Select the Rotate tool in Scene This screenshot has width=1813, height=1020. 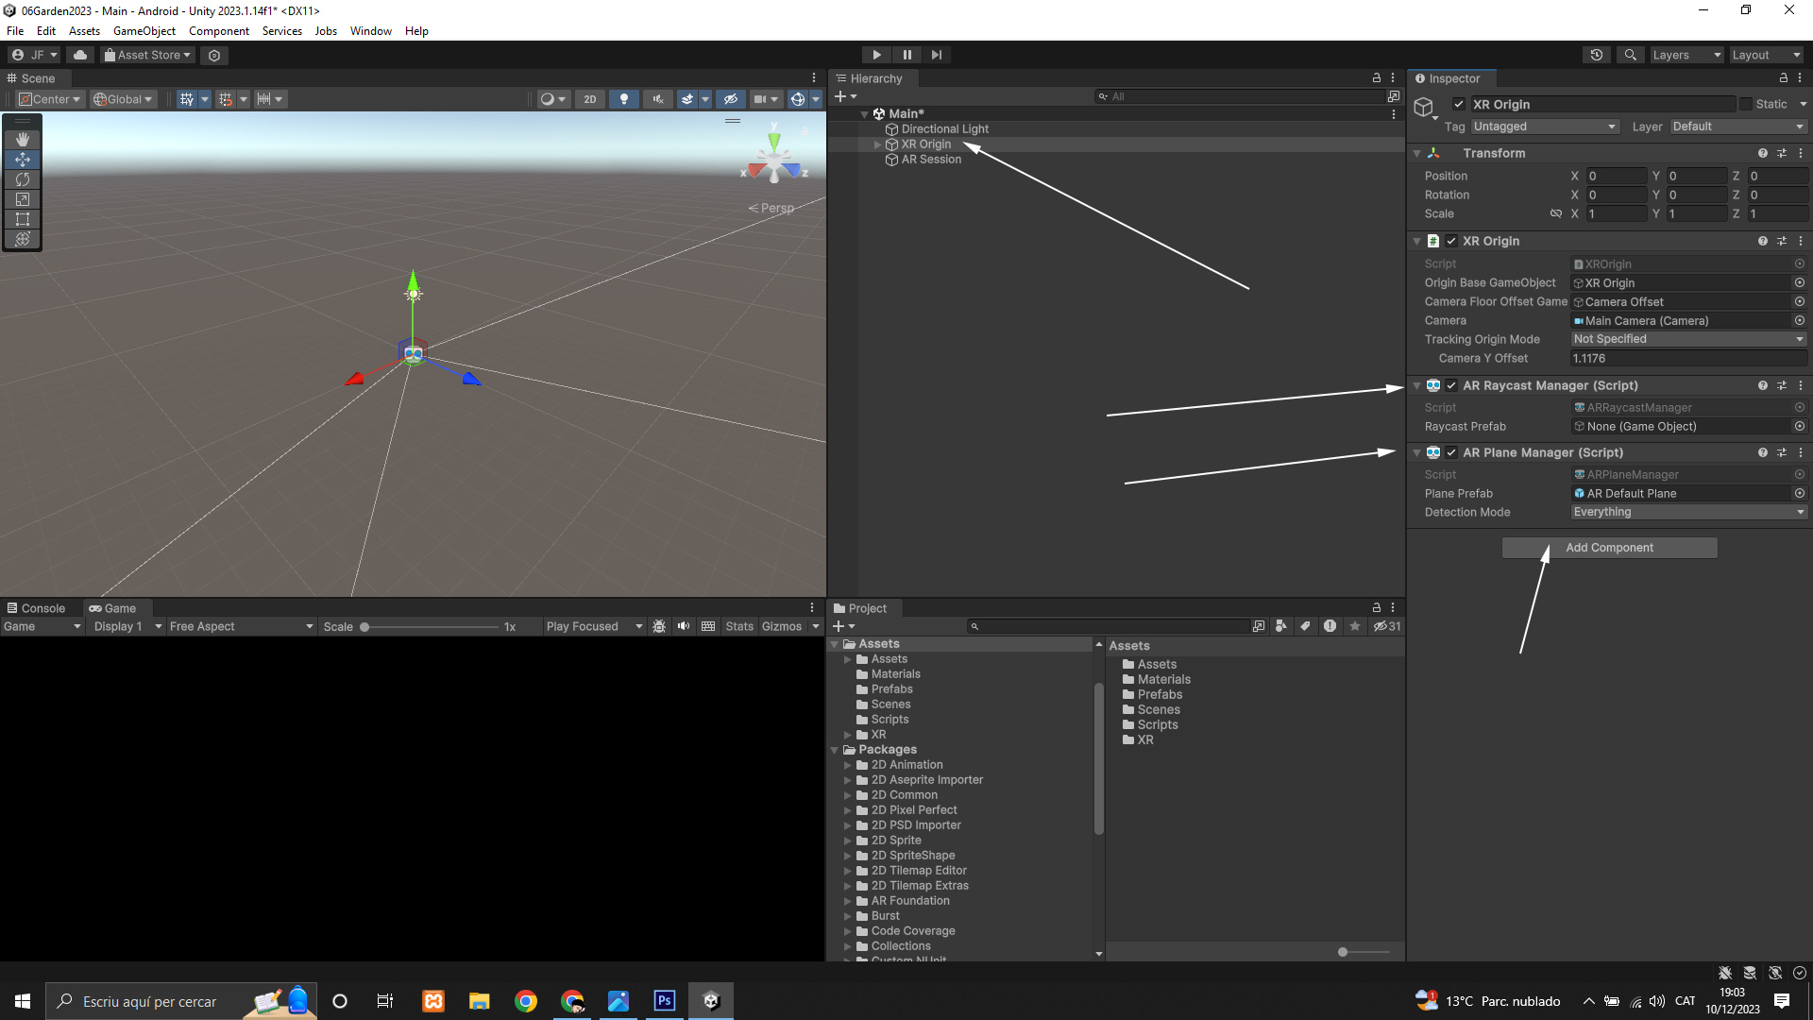coord(23,179)
